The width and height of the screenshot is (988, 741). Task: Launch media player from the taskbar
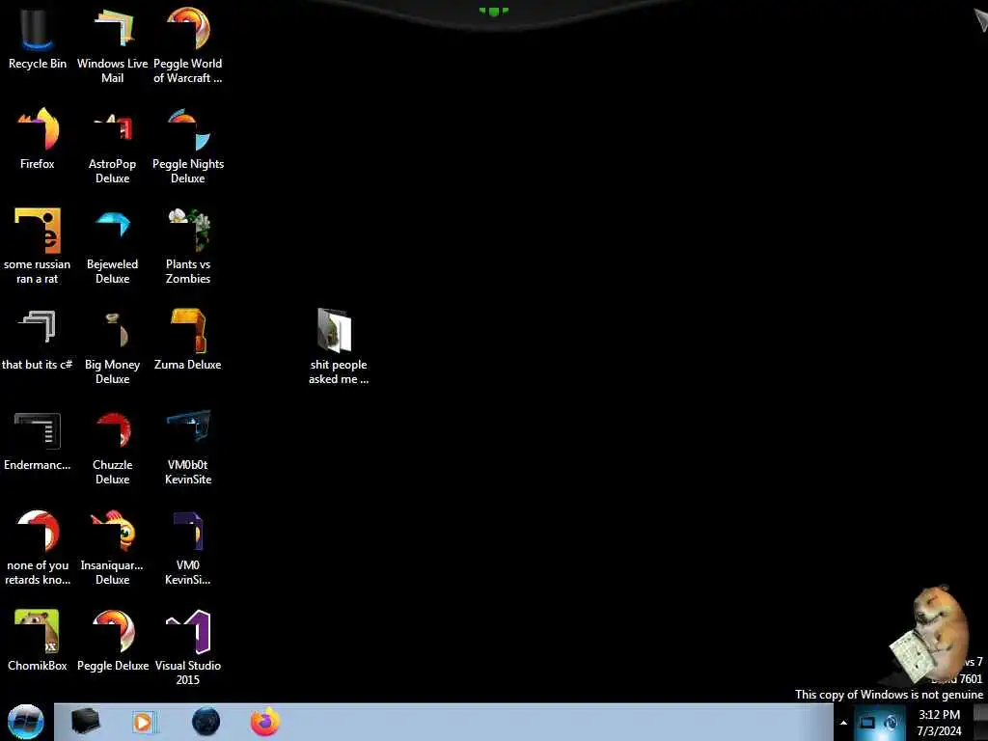(144, 722)
